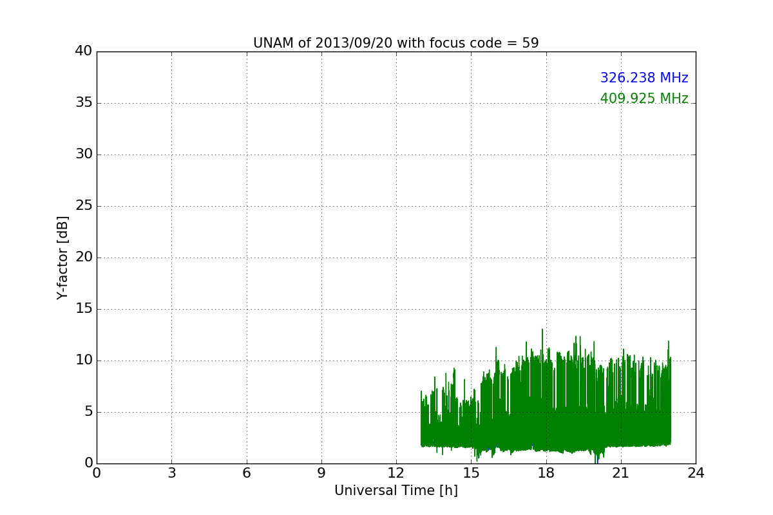Select the green 409.925 MHz legend label
The width and height of the screenshot is (773, 515).
644,98
